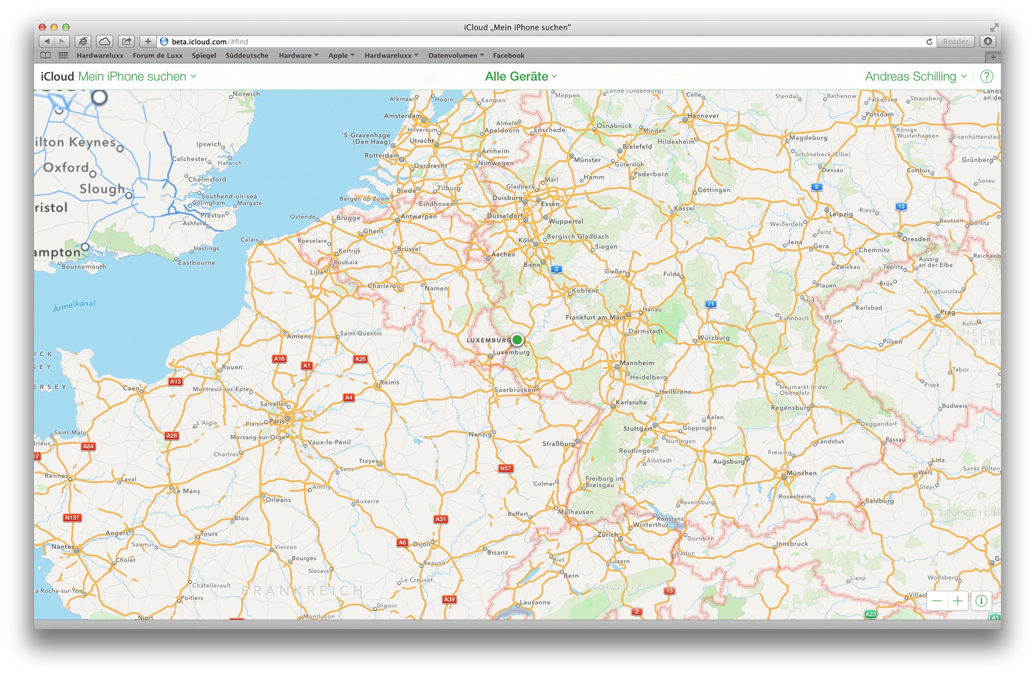Zoom out the map with minus
1035x676 pixels.
[x=937, y=601]
